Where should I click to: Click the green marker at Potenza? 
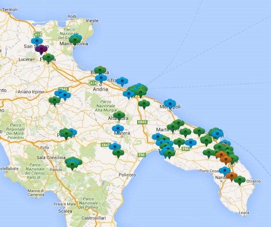[x=66, y=134]
